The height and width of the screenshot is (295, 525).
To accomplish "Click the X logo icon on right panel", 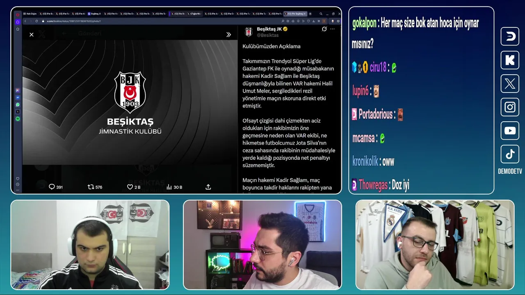I will (x=510, y=84).
